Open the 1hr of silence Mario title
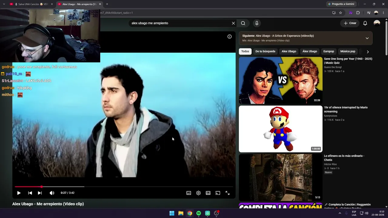 (346, 109)
